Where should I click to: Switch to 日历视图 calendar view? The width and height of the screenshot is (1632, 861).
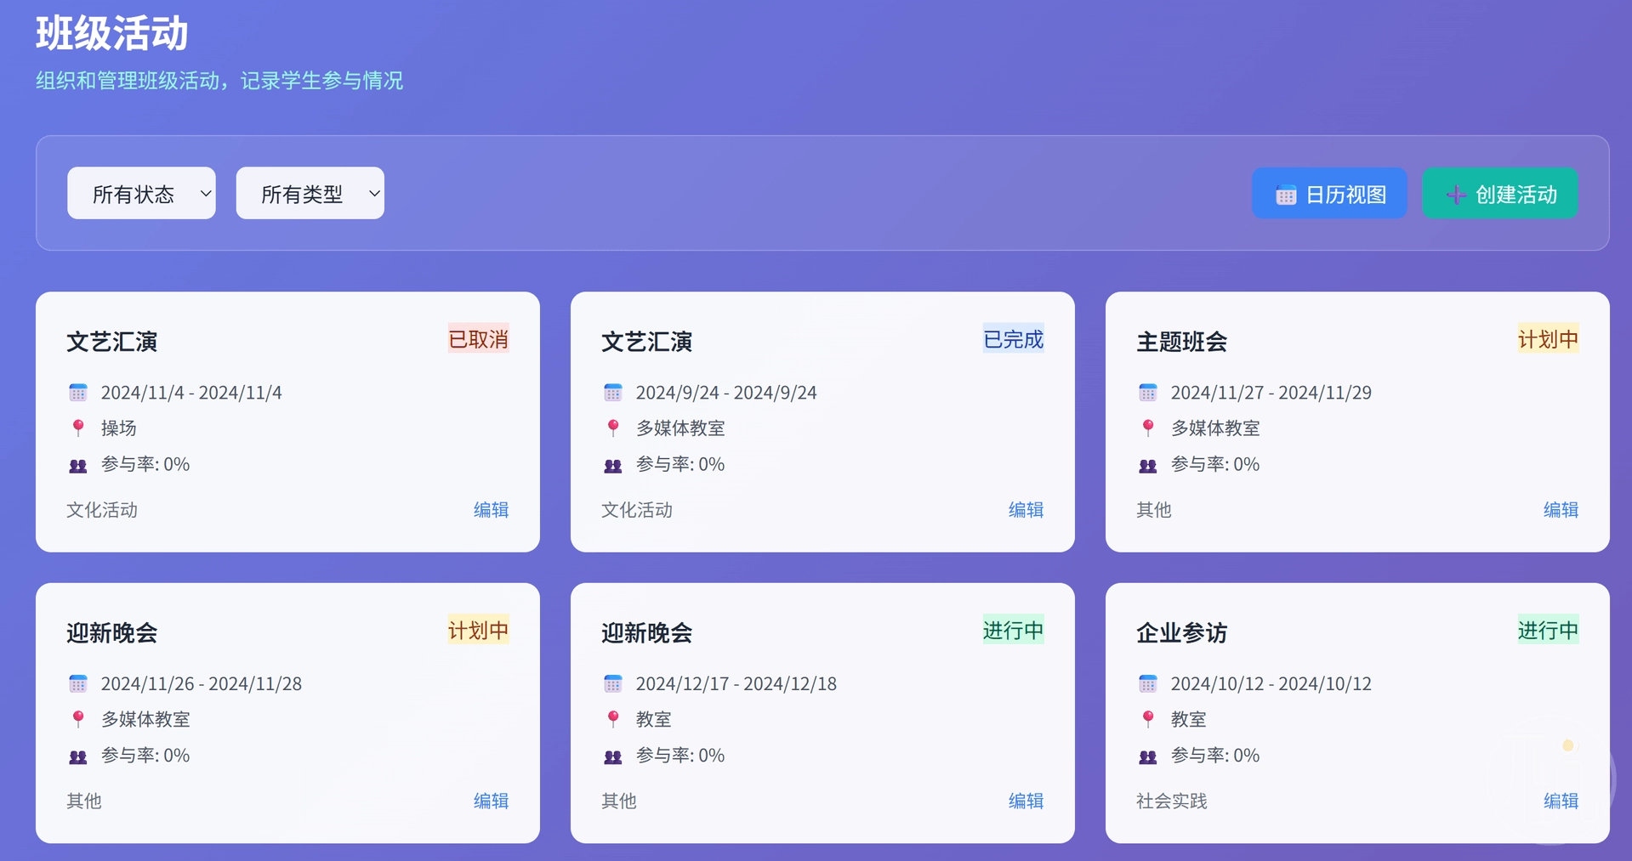coord(1328,194)
